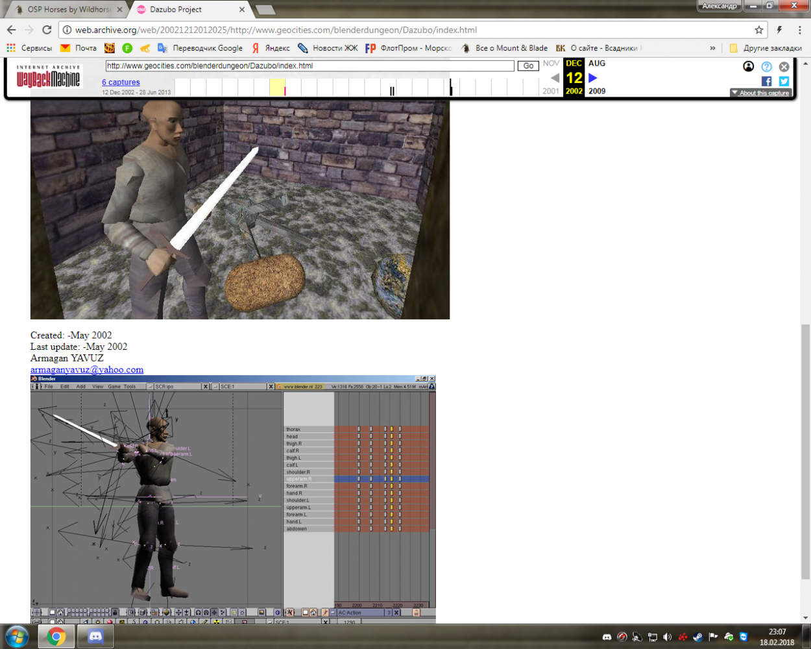Viewport: 811px width, 649px height.
Task: Click the Wayback URL input field
Action: point(309,66)
